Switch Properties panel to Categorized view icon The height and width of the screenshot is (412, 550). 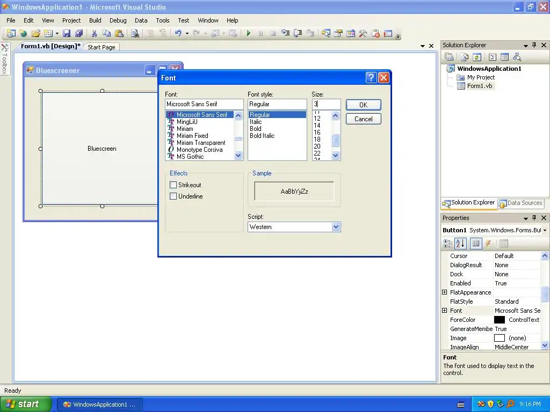click(x=448, y=244)
